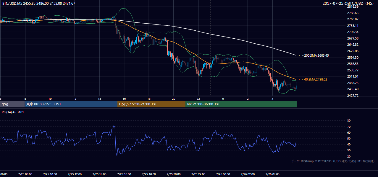Viewport: 378px width, 177px height.
Task: Click time label 7/25 12:00
Action: point(75,174)
